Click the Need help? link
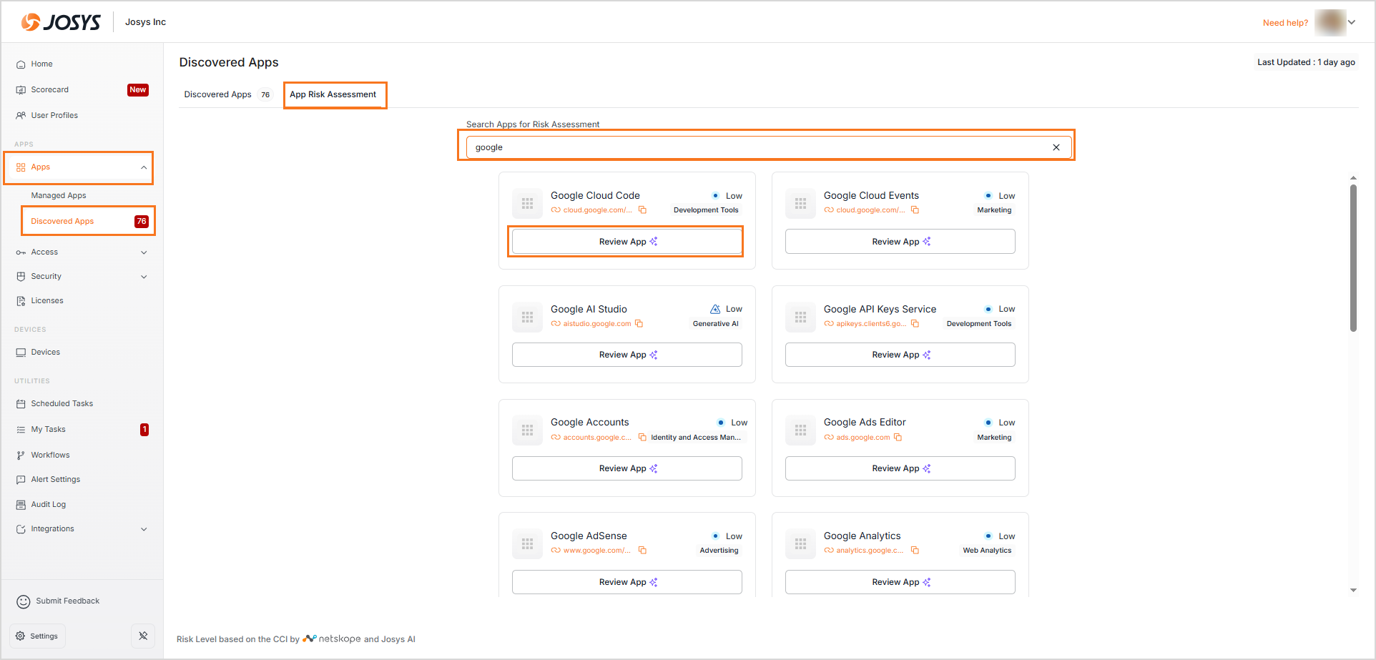 (1285, 23)
